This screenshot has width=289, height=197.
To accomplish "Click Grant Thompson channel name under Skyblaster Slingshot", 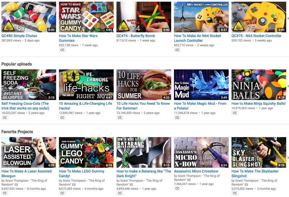I will tap(254, 183).
